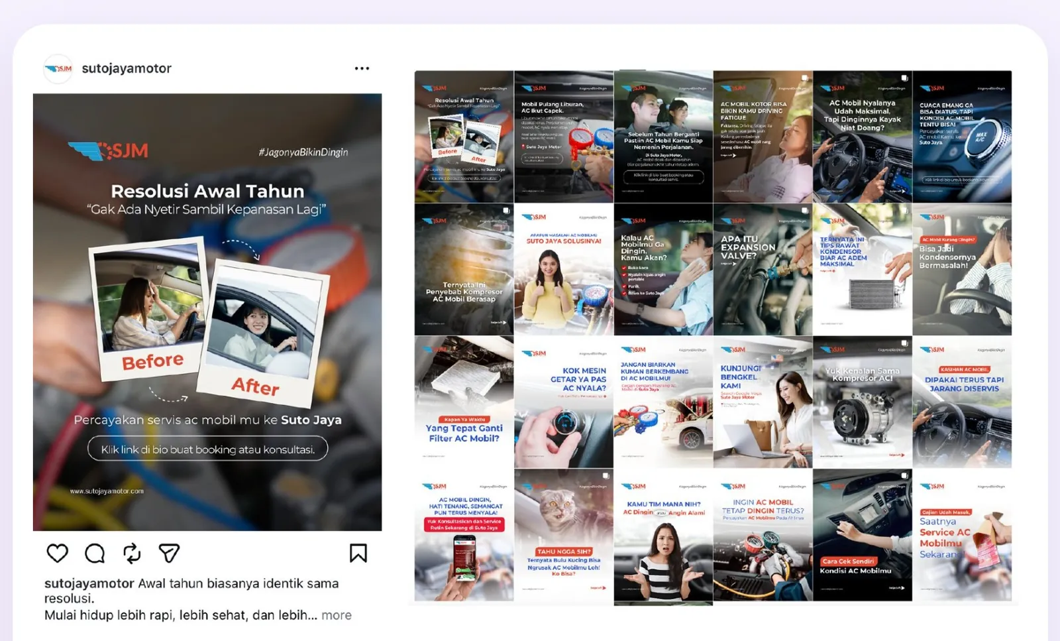1060x641 pixels.
Task: View the Penyebab Kompresor AC Mobil Berasap post
Action: coord(464,269)
